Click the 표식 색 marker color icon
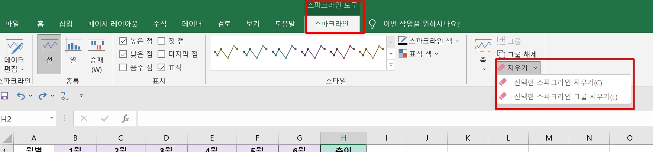Screen dimensions: 653x152 (402, 53)
